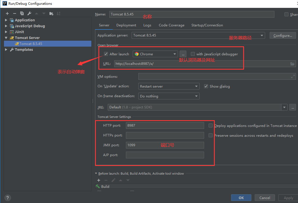
Task: Move configuration down arrow in left toolbar
Action: (x=44, y=13)
